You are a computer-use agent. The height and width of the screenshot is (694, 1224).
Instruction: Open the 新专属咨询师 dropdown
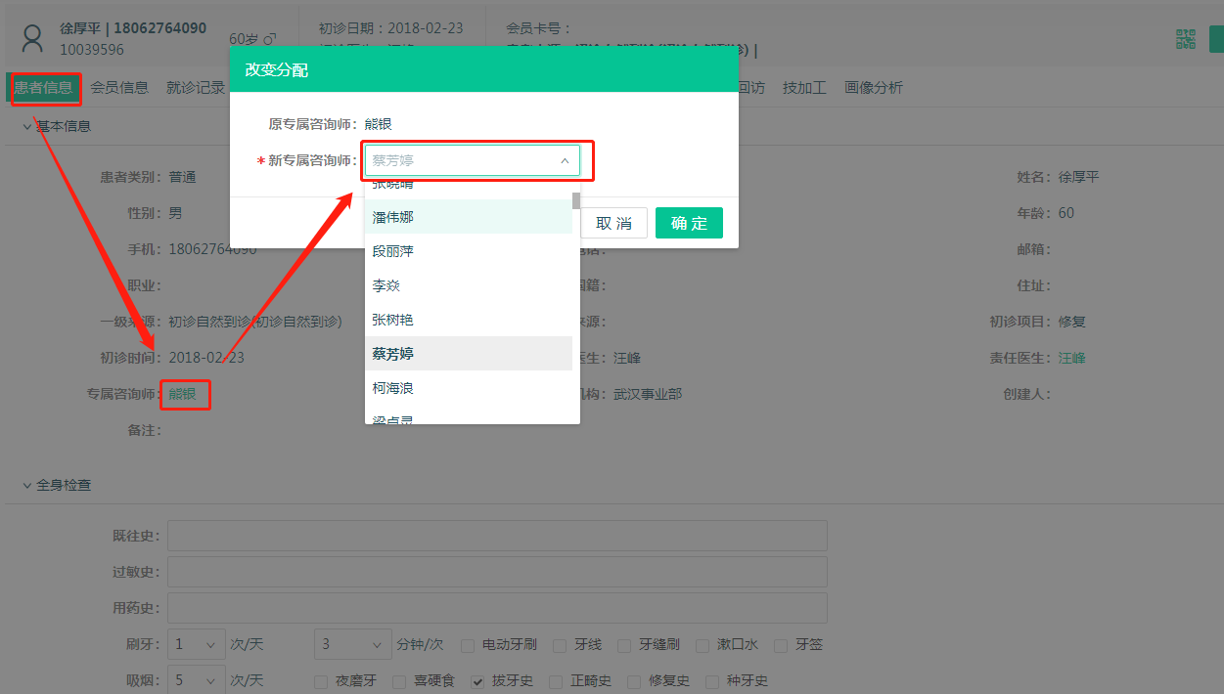(x=472, y=160)
